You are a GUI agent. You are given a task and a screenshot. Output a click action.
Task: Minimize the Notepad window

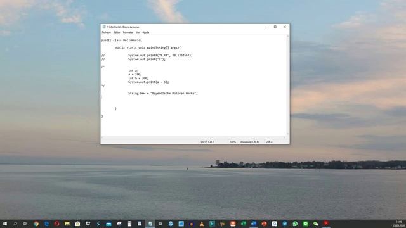[x=265, y=27]
